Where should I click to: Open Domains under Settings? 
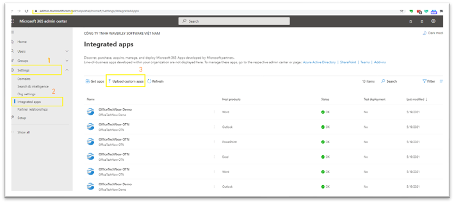pyautogui.click(x=24, y=79)
